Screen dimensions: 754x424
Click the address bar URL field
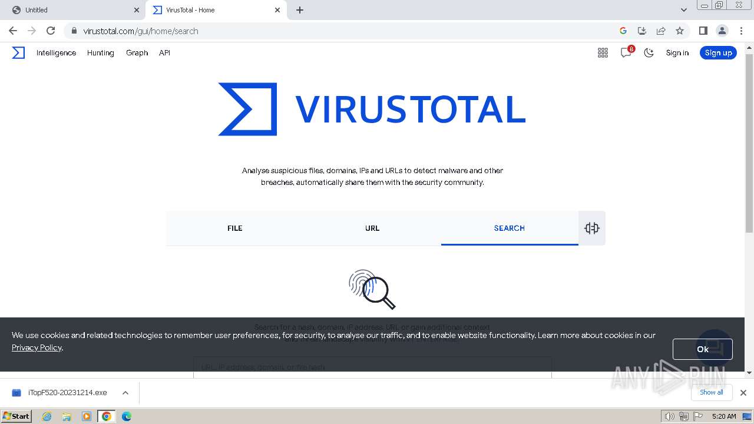click(348, 31)
